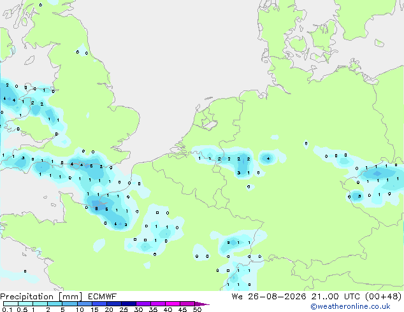Click the '20' legend scale label

coord(109,309)
